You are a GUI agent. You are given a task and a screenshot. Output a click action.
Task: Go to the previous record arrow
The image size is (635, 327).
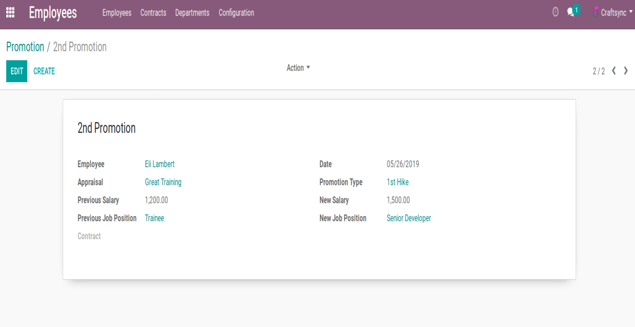click(614, 71)
